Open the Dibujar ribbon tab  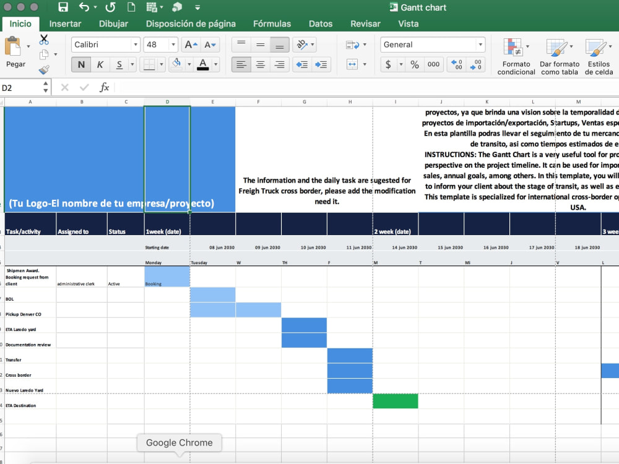coord(113,24)
